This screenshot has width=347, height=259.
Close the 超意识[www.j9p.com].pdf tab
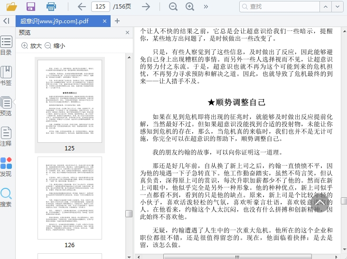point(105,21)
